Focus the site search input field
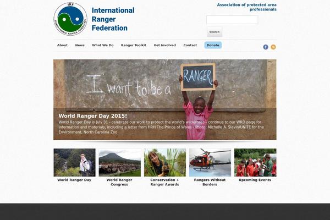Screen dimensions: 330x220 click(232, 20)
